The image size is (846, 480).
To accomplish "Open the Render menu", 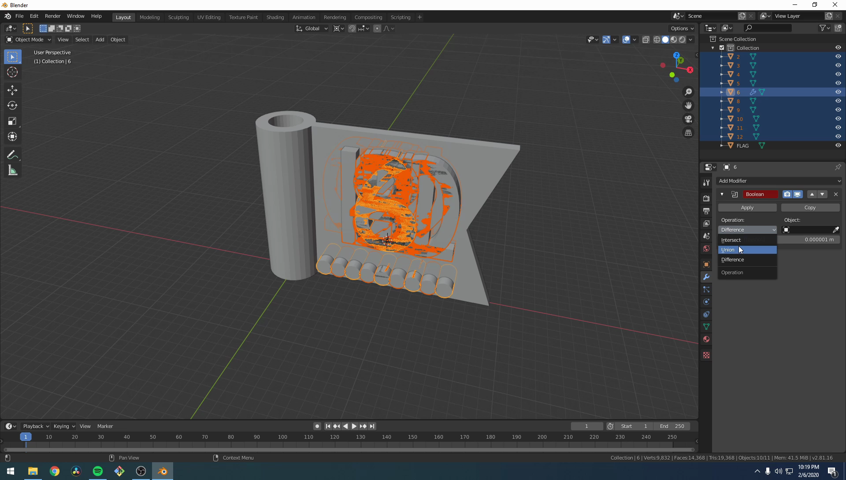I will tap(52, 16).
